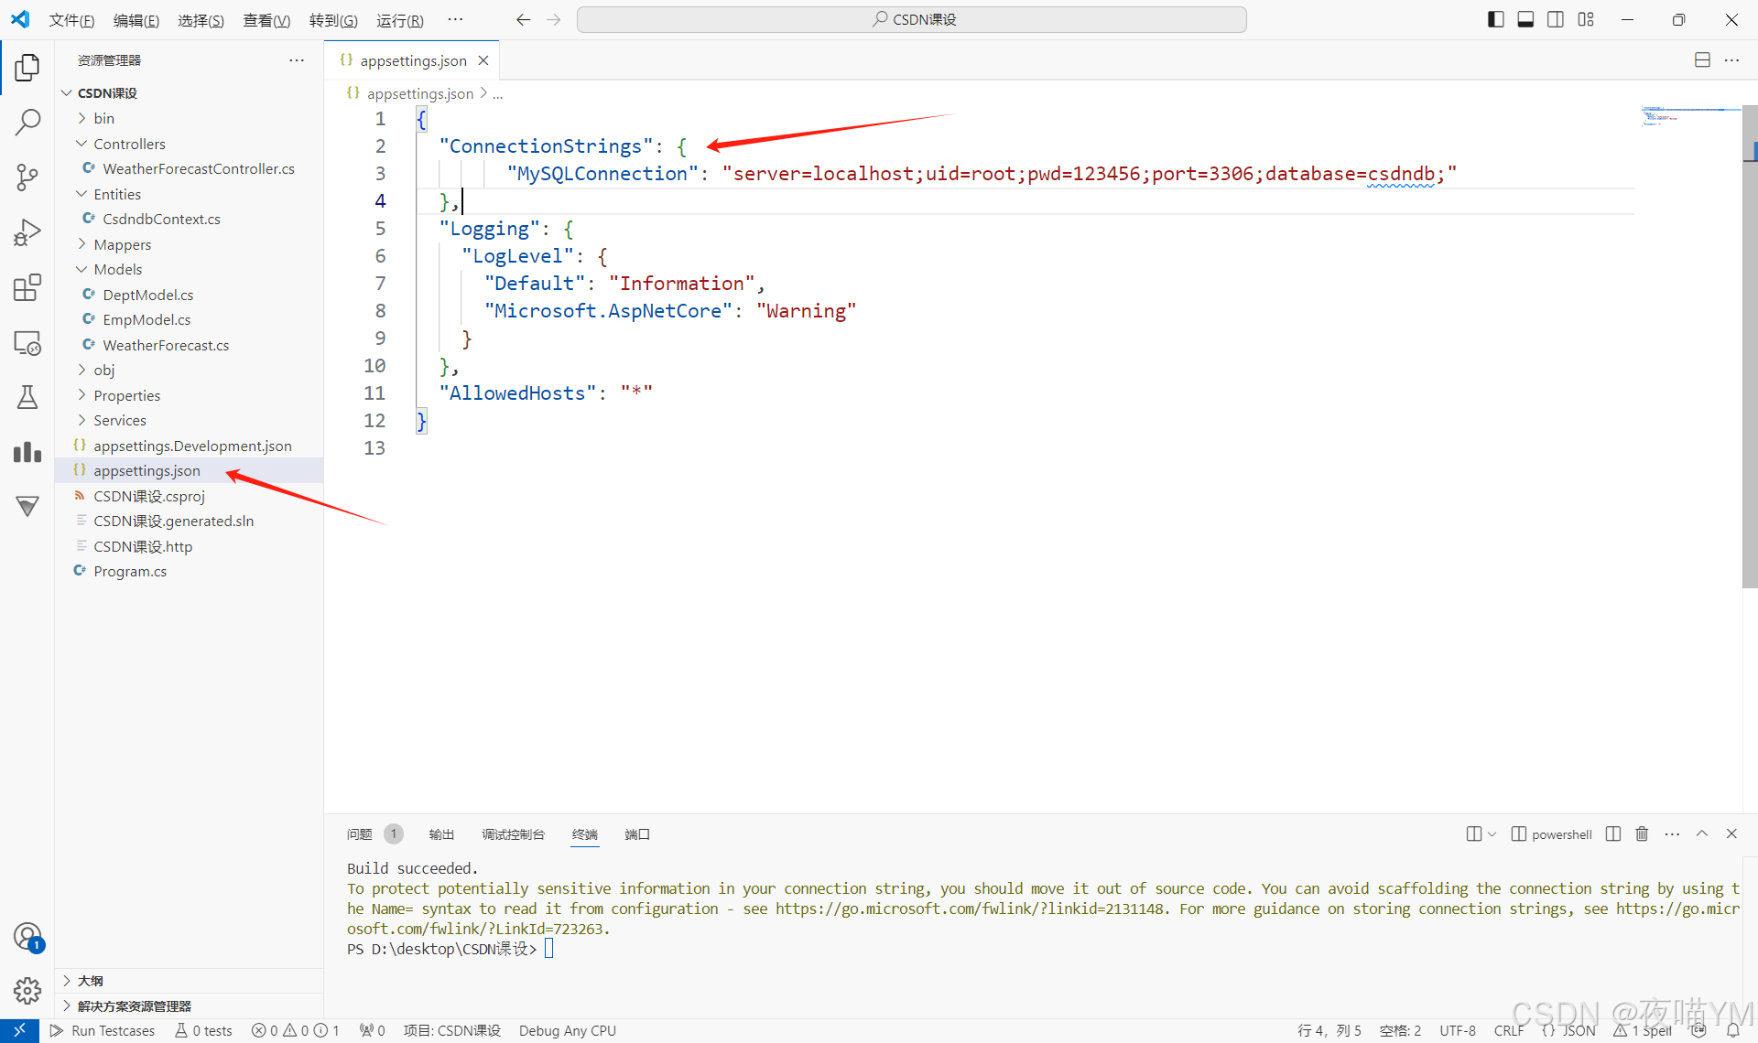Click the 0 tests status item
The height and width of the screenshot is (1043, 1758).
[x=203, y=1030]
